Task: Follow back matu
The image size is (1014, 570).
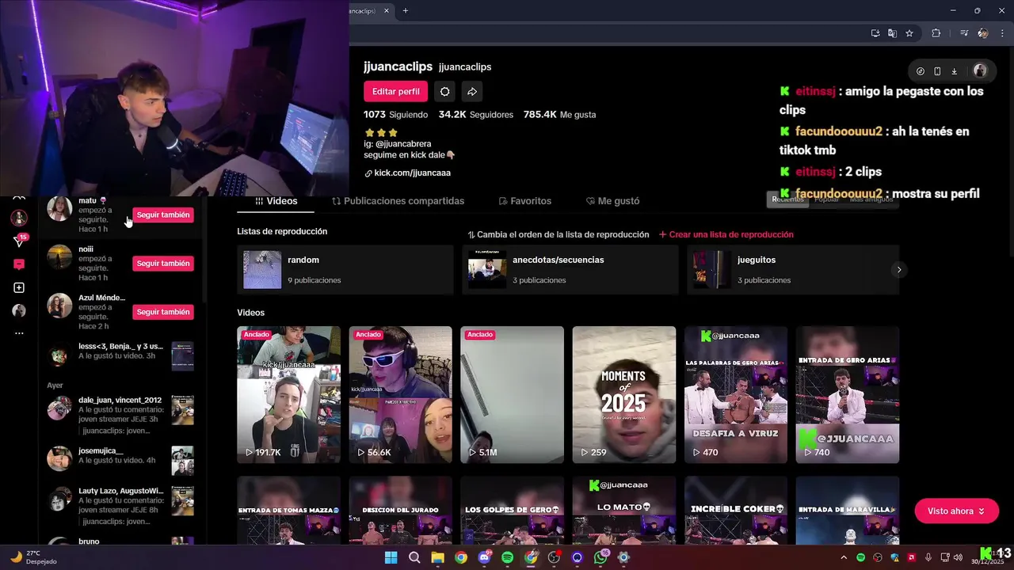Action: [x=162, y=215]
